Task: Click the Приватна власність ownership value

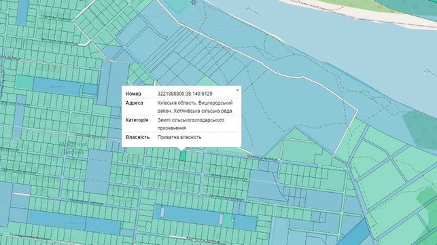Action: click(x=179, y=137)
